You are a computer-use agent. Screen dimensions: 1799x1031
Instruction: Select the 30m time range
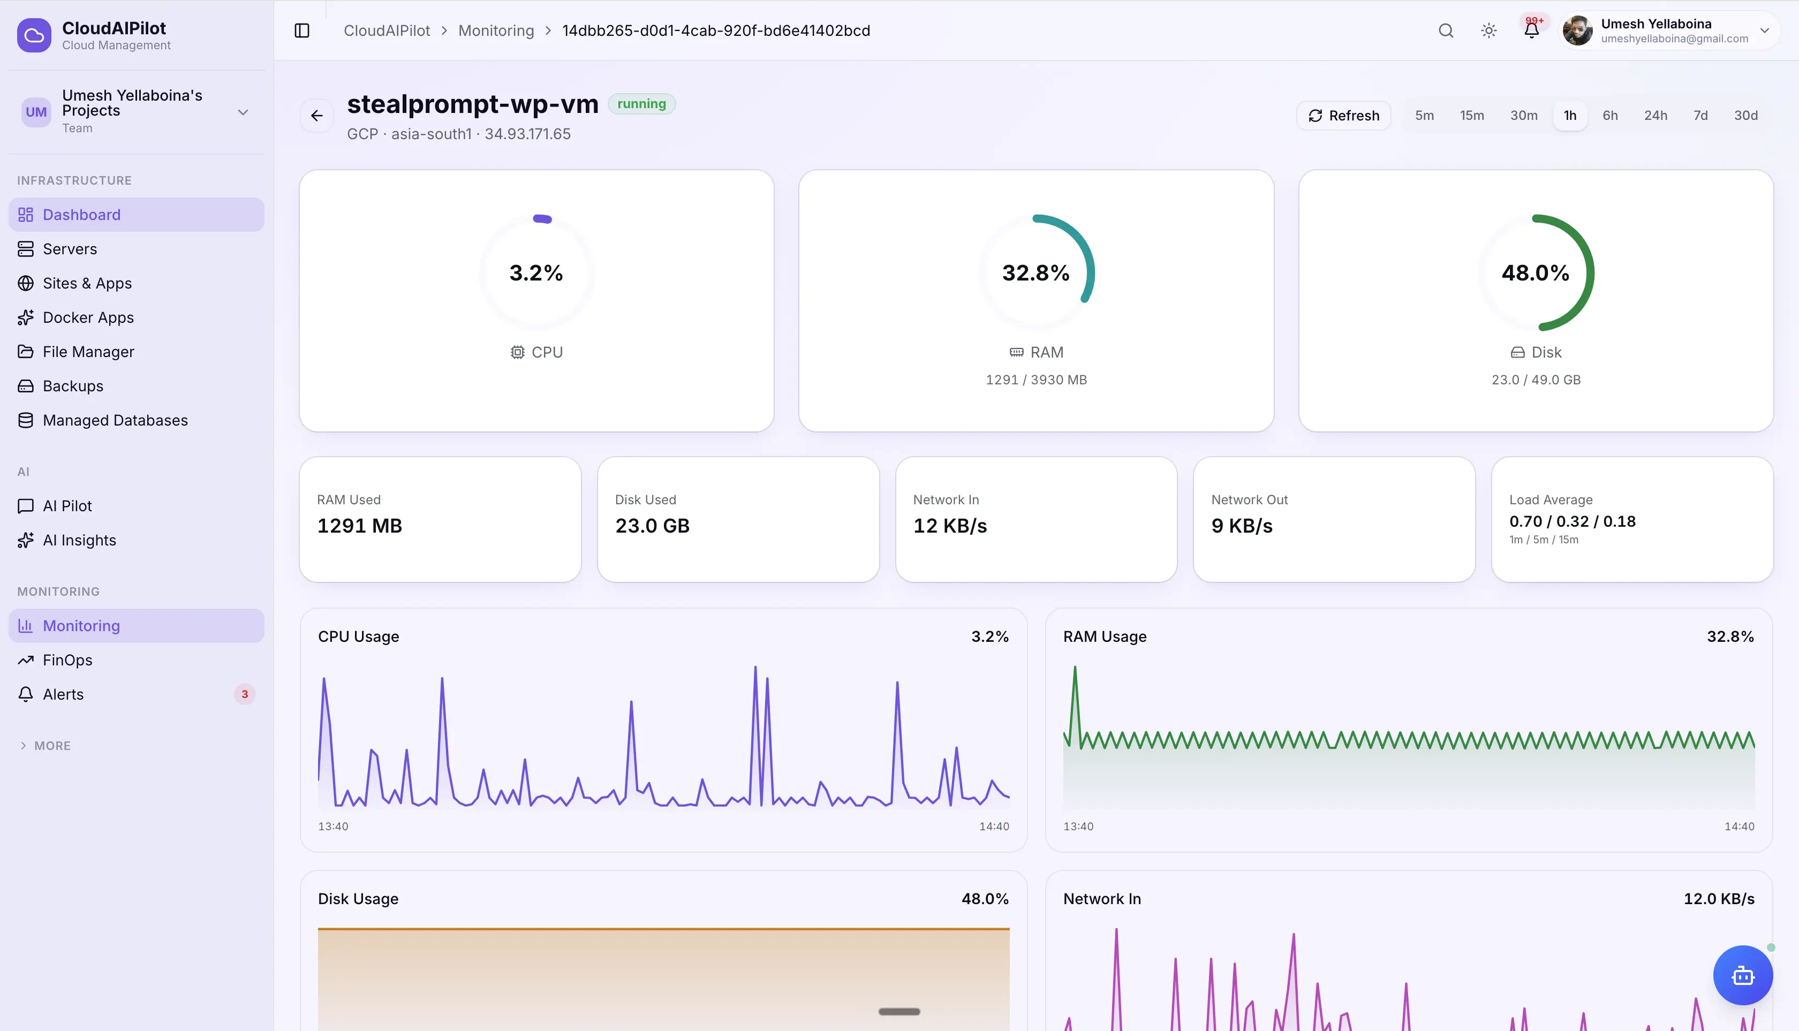click(1523, 116)
